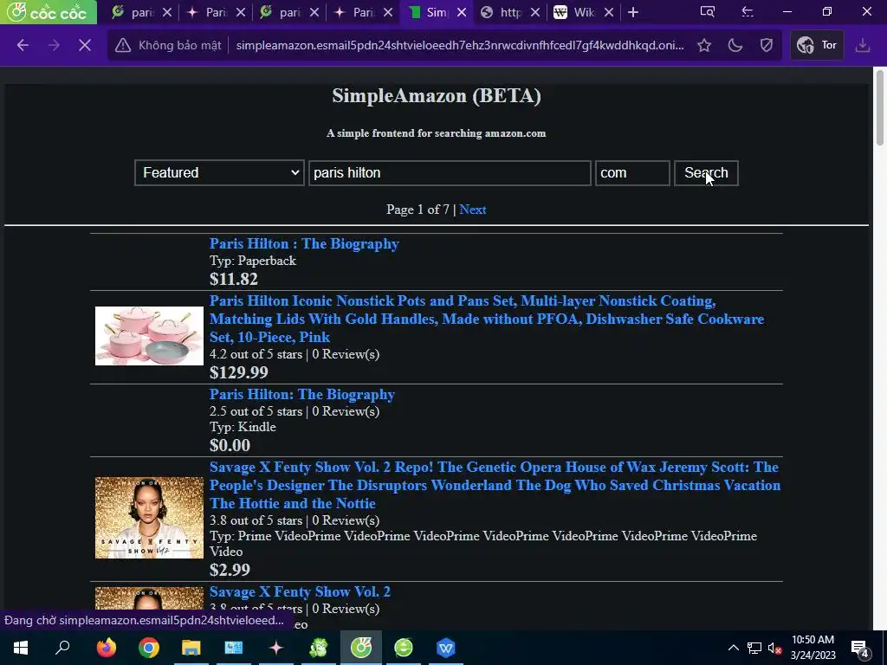Click the tab history arrows icon in title bar

coord(748,12)
